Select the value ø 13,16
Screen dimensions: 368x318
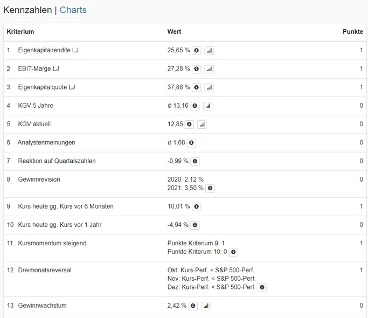(178, 106)
